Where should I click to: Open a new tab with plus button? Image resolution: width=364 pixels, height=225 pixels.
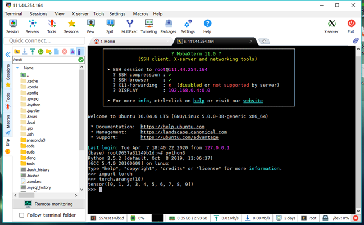[x=264, y=42]
